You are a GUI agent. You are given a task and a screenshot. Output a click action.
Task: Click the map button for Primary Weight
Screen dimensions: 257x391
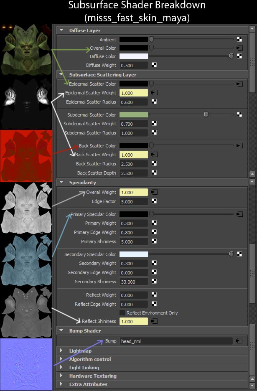tap(154, 223)
